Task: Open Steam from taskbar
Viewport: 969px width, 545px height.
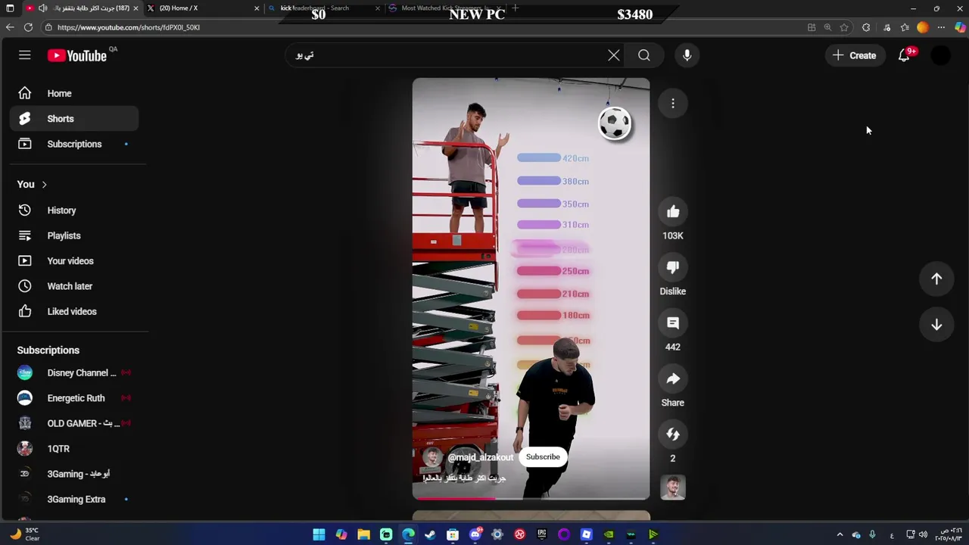Action: [x=430, y=535]
